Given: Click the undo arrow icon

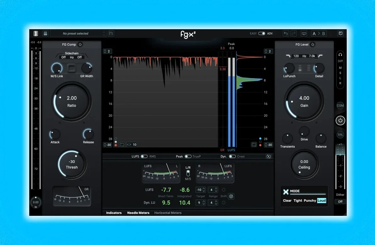Looking at the screenshot, I should pos(286,34).
